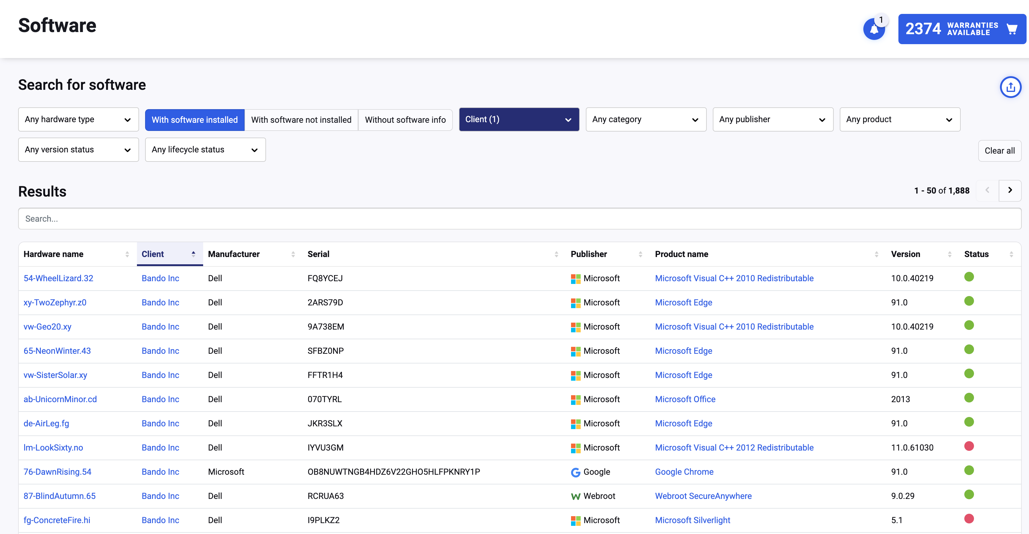Open the 'Client (1)' dropdown

tap(519, 119)
